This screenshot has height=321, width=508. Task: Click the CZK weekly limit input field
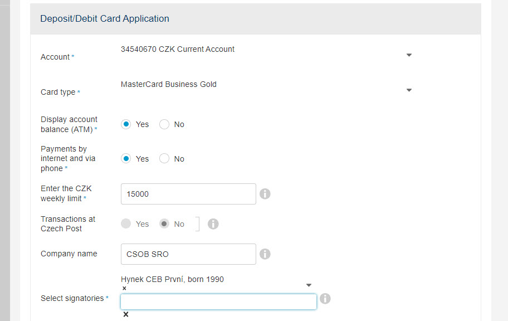(x=188, y=194)
